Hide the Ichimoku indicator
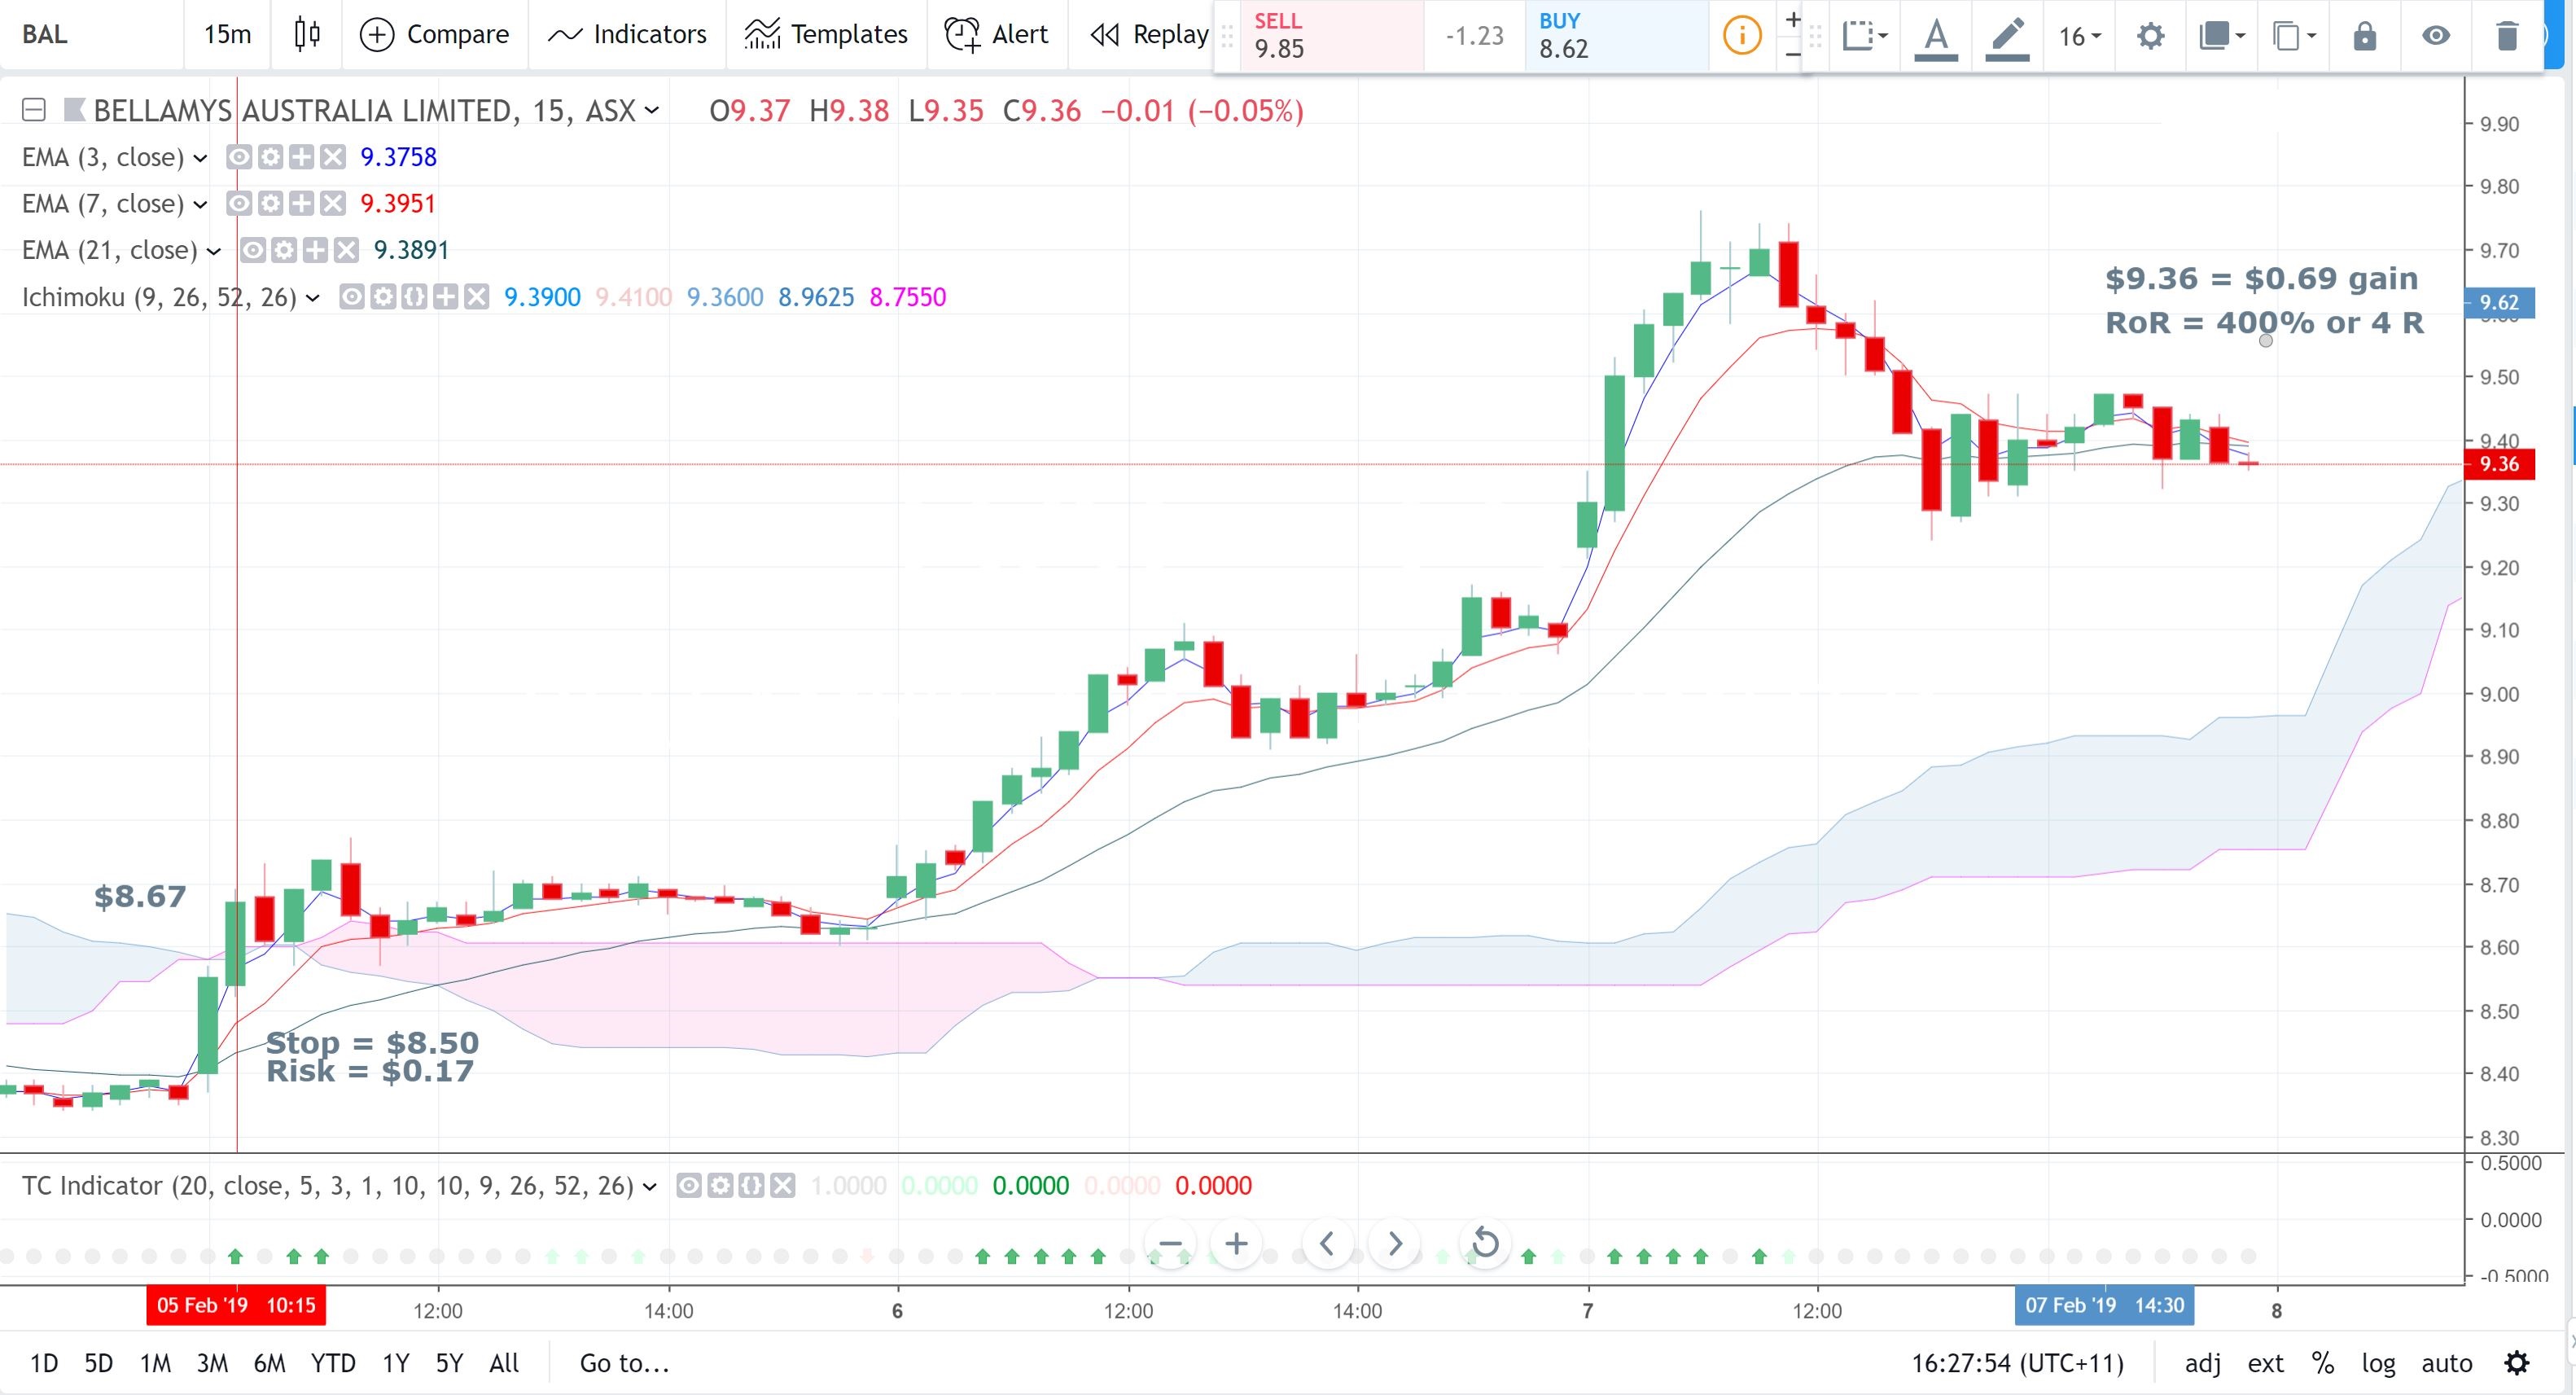 [351, 297]
